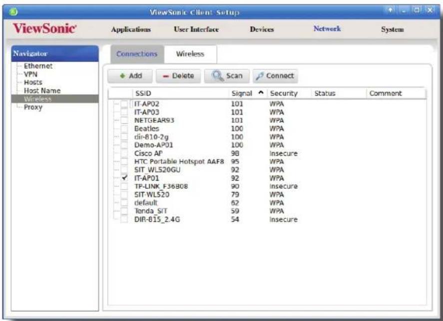This screenshot has height=321, width=443.
Task: Check the Cisco AP checkbox
Action: click(x=124, y=153)
